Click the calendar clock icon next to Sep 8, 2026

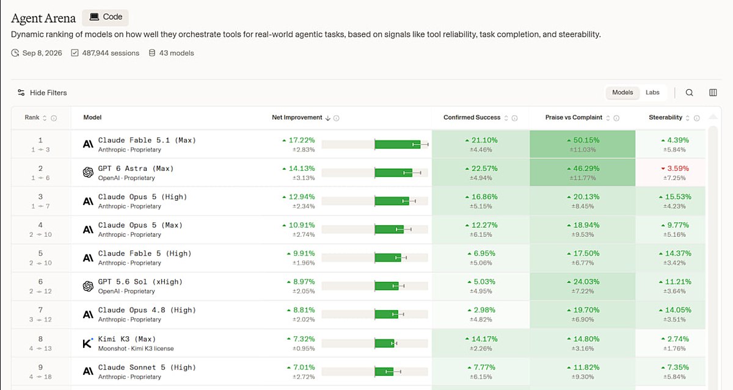(x=15, y=53)
